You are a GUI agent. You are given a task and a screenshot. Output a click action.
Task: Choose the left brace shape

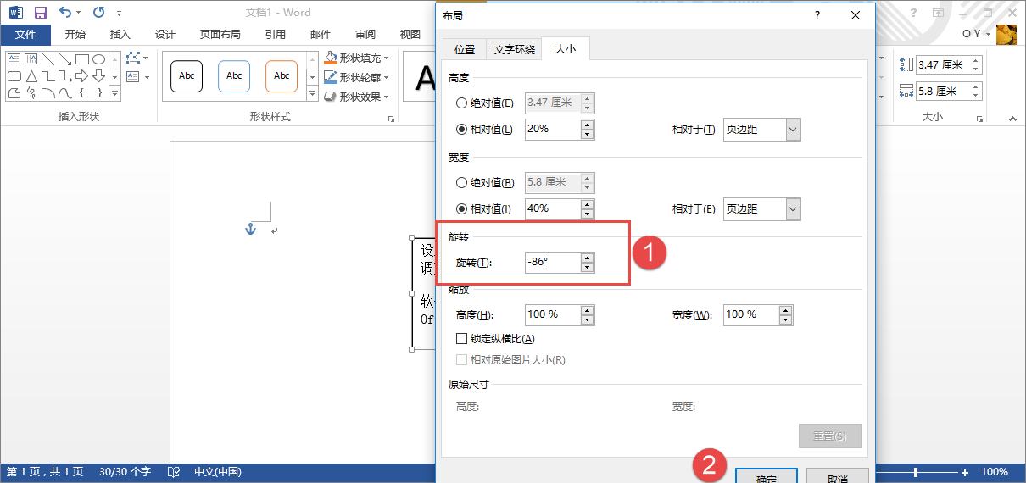82,93
